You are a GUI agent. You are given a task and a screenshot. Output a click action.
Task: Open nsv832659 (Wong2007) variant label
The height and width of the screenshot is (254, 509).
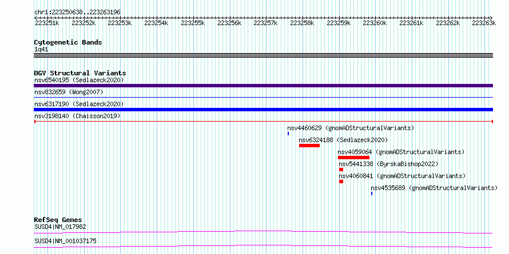coord(69,92)
